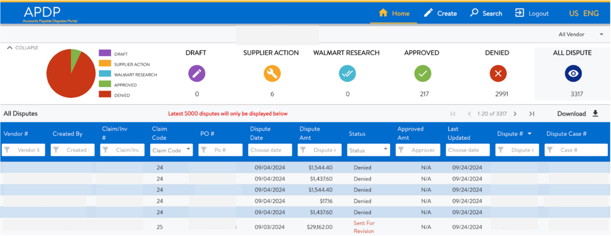Screen dimensions: 611x236
Task: Click the $17.16 dispute amount
Action: pos(326,201)
